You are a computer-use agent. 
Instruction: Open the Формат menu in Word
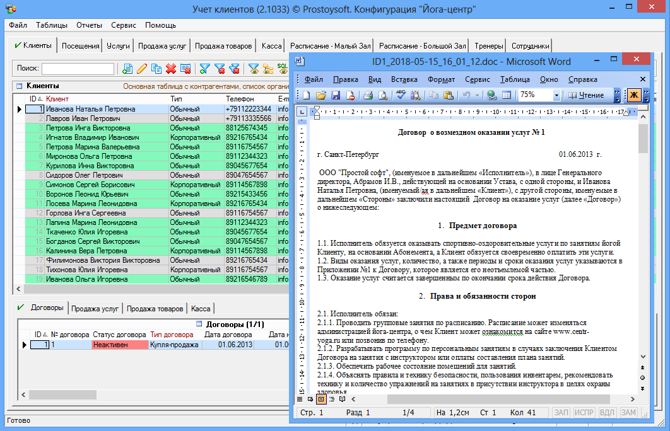point(442,79)
